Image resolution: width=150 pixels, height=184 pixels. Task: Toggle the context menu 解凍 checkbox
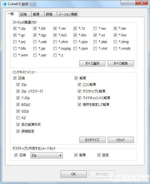coord(76,78)
